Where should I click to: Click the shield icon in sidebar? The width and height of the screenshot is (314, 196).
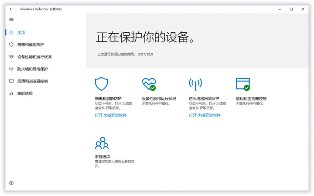(x=11, y=45)
